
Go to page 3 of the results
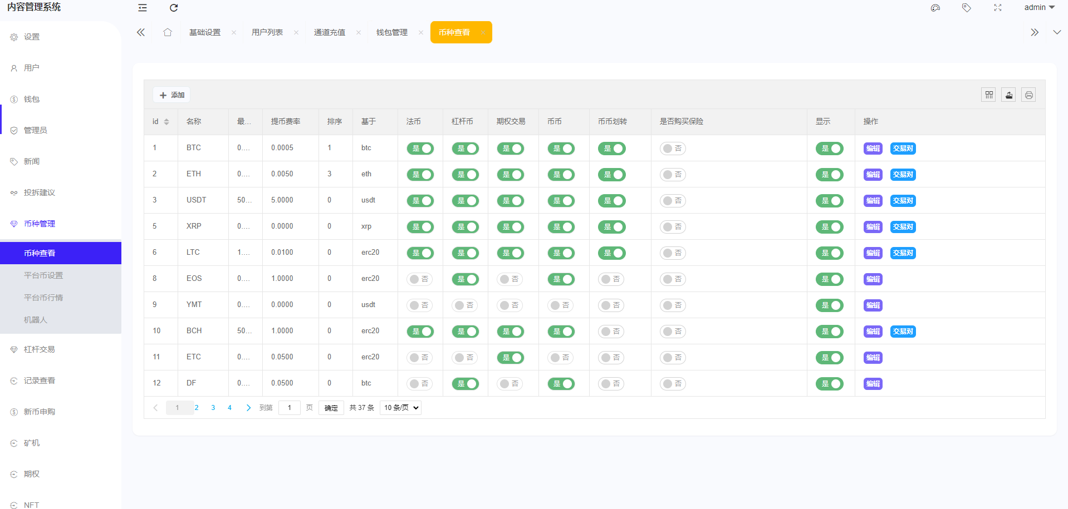click(x=213, y=407)
